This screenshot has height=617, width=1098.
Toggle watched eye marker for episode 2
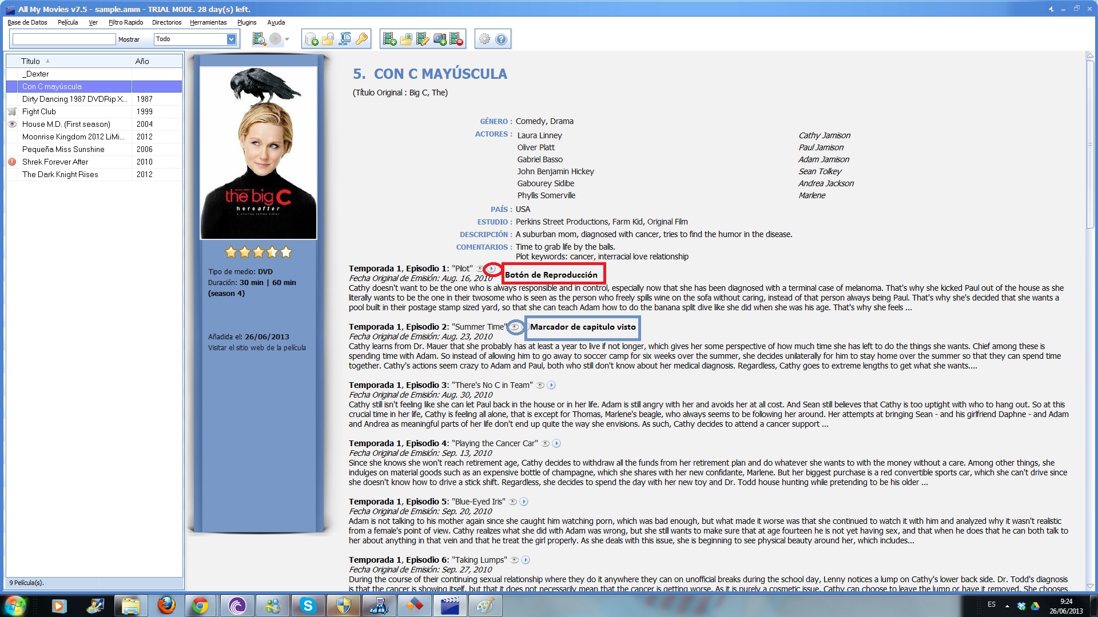pos(515,327)
